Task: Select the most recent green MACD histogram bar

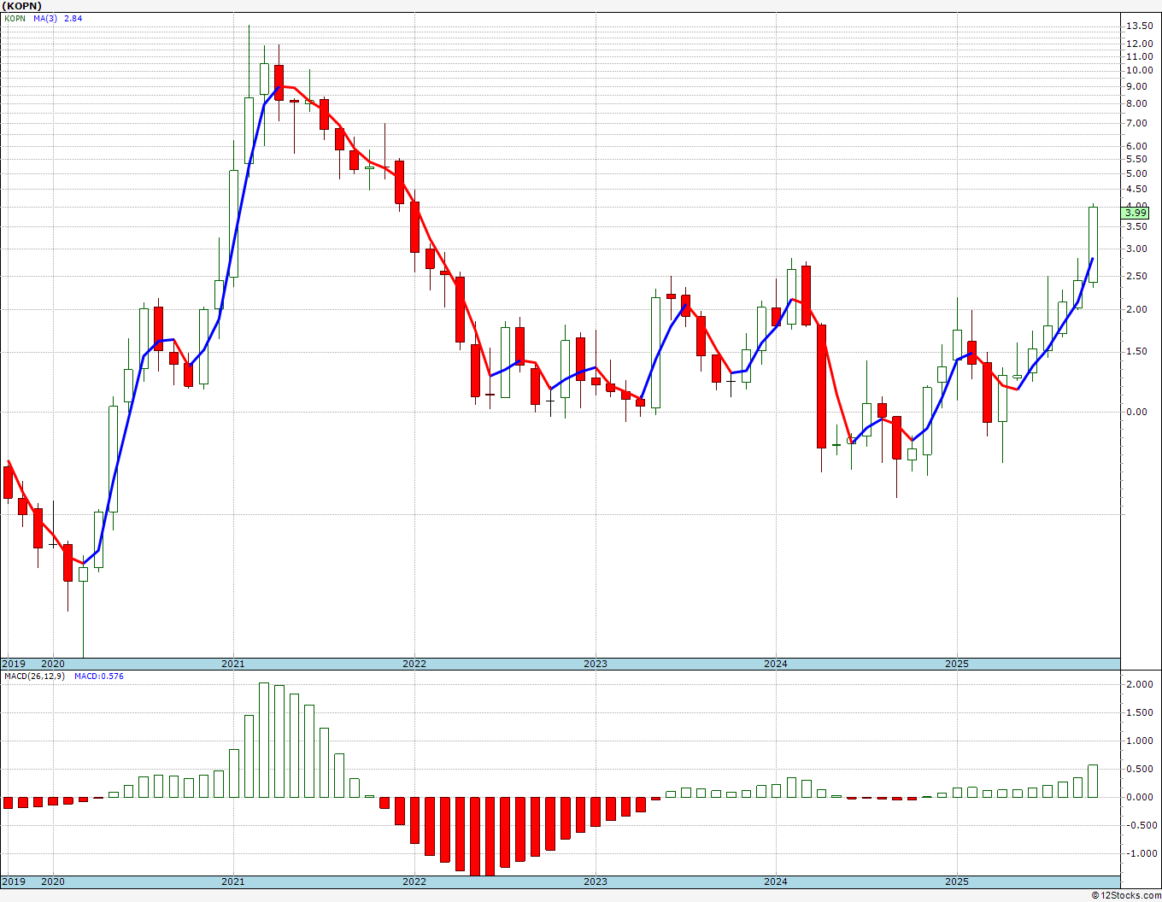Action: pyautogui.click(x=1093, y=782)
